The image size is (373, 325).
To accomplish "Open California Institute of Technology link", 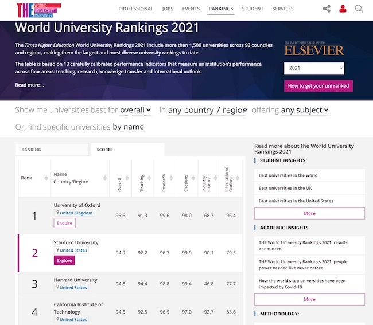I will pos(78,308).
